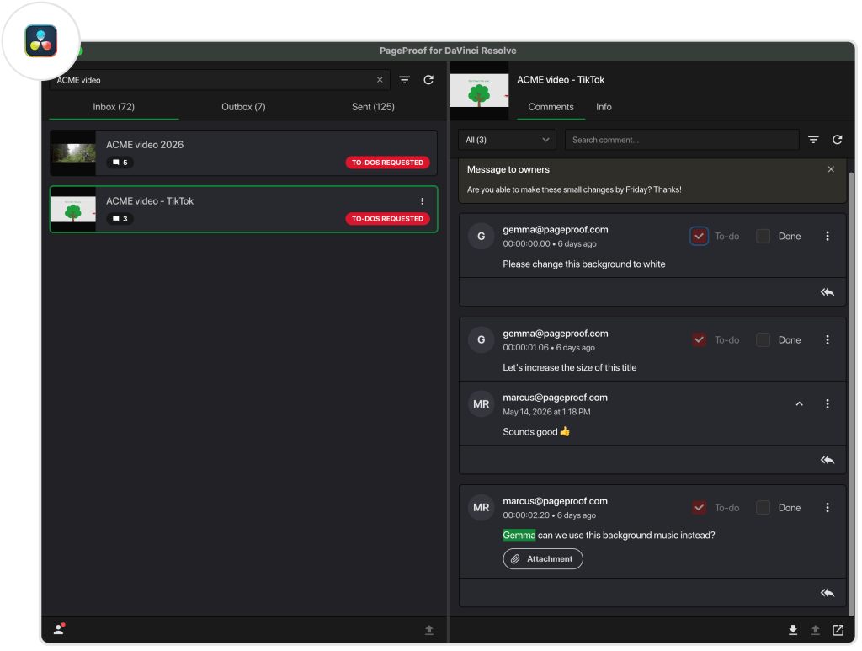Reply to the increase title size thread
The width and height of the screenshot is (862, 651).
pyautogui.click(x=827, y=460)
